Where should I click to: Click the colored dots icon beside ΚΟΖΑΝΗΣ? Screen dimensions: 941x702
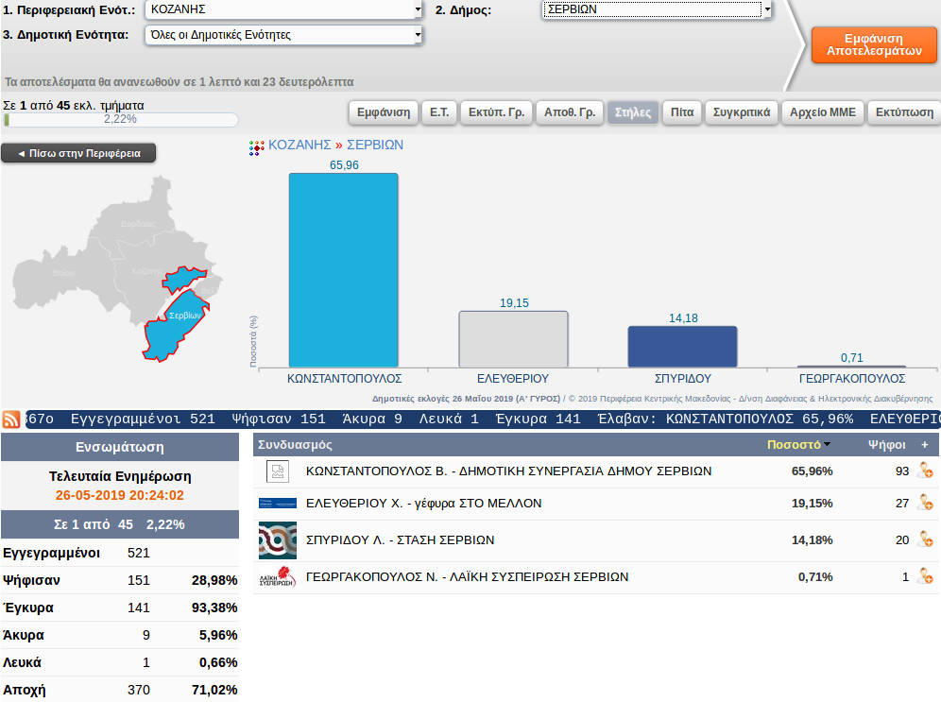point(256,147)
